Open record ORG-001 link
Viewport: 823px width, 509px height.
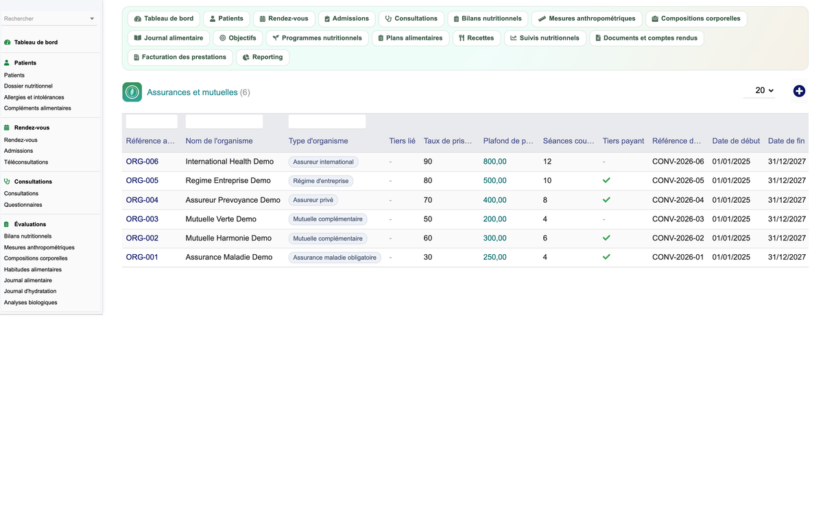(142, 258)
